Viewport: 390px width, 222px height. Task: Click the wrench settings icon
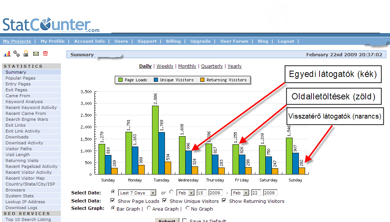pos(17,54)
